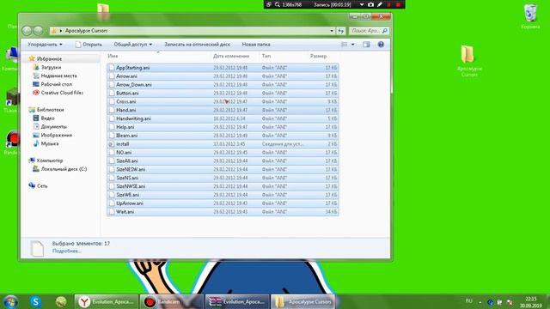This screenshot has height=309, width=550.
Task: Take a Bandicam screenshot with camera icon
Action: [370, 4]
